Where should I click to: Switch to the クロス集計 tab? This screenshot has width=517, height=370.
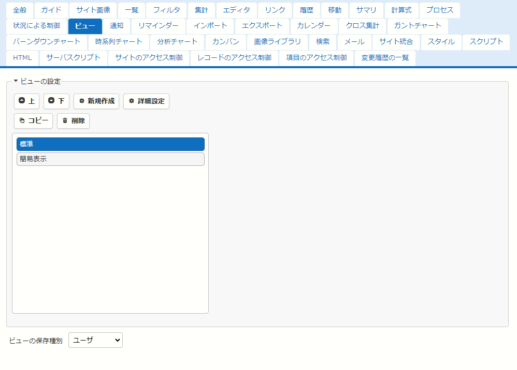click(362, 26)
